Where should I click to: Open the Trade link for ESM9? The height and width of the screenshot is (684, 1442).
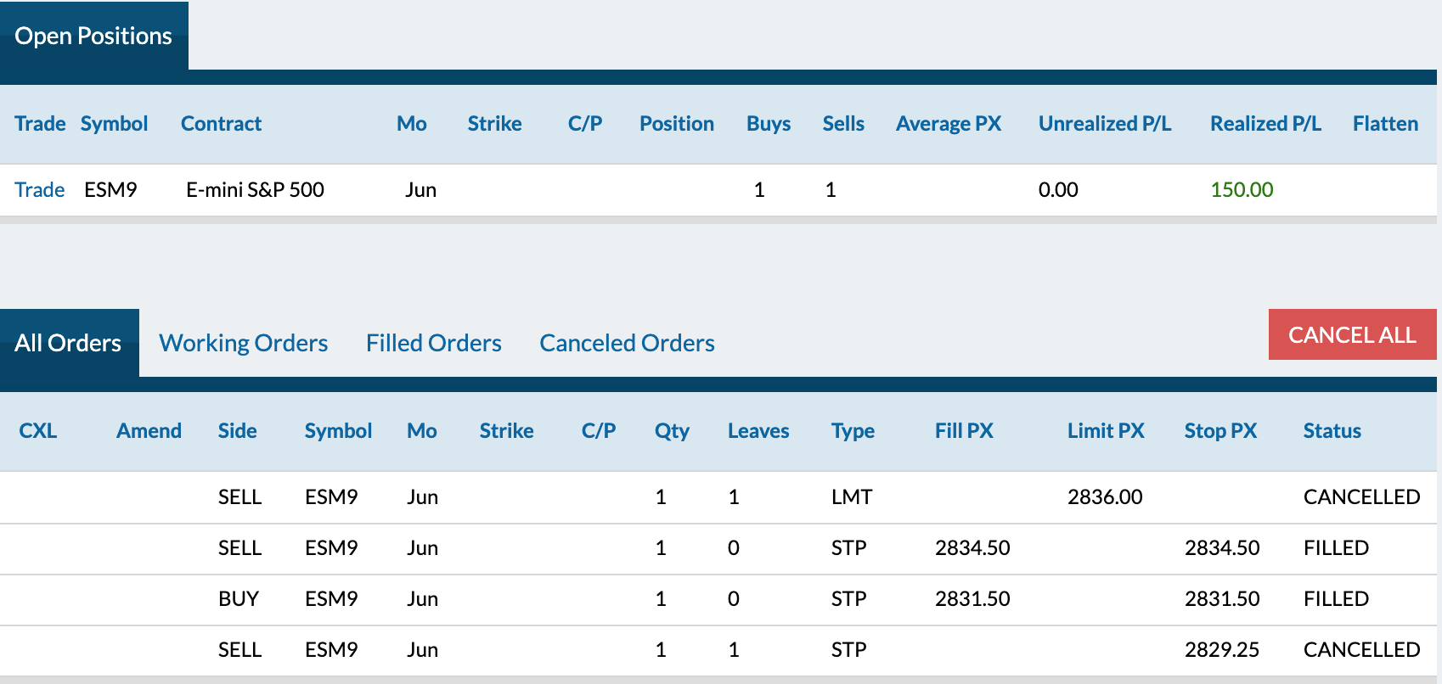[x=39, y=189]
